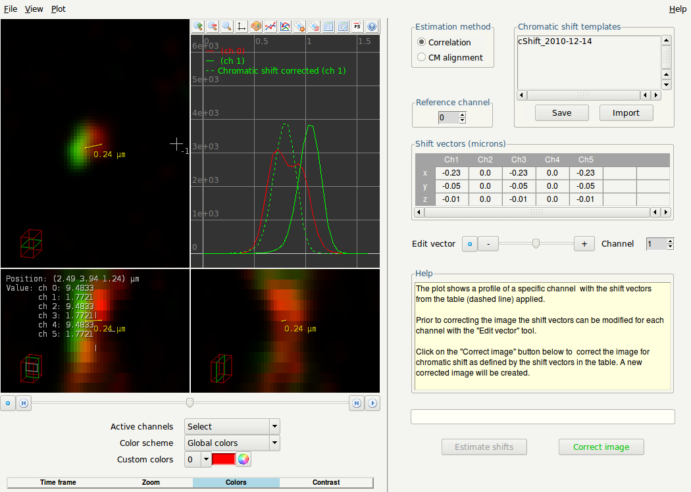Open the Active channels dropdown
Viewport: 691px width, 492px height.
(x=232, y=427)
